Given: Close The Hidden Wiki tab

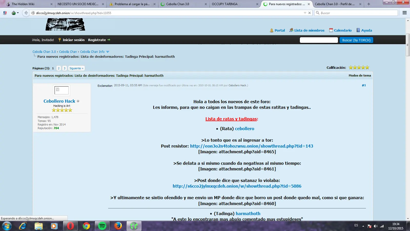Looking at the screenshot, I should (52, 4).
